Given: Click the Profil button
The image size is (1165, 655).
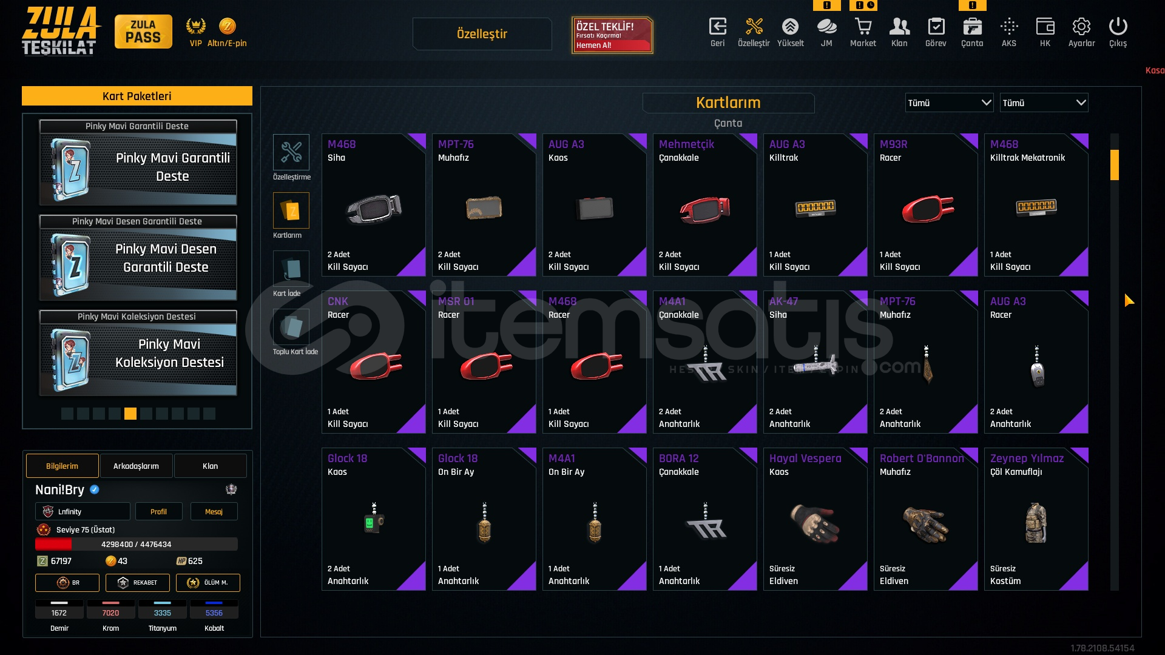Looking at the screenshot, I should [158, 511].
